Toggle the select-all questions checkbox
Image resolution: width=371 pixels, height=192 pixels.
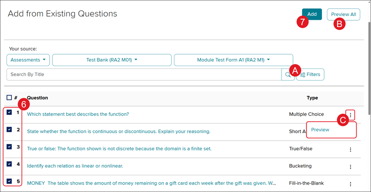tap(9, 98)
